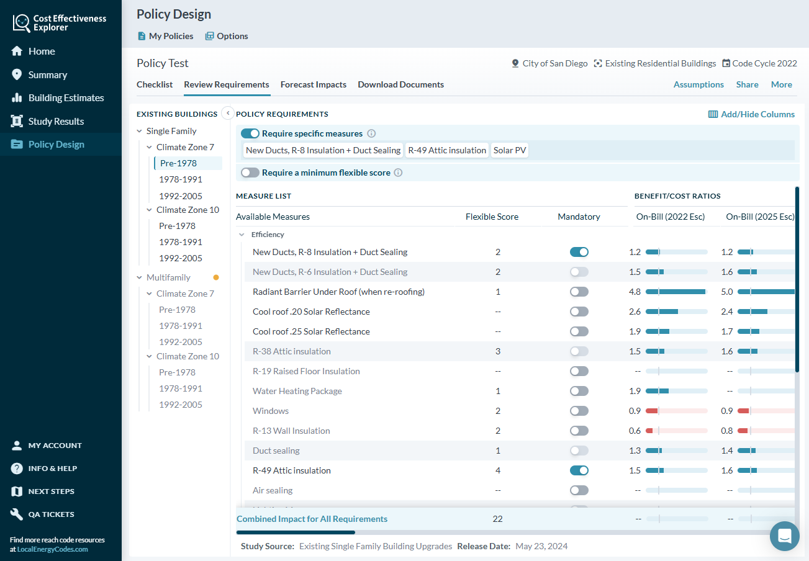Collapse Single Family Climate Zone 7
The image size is (809, 561).
point(150,147)
